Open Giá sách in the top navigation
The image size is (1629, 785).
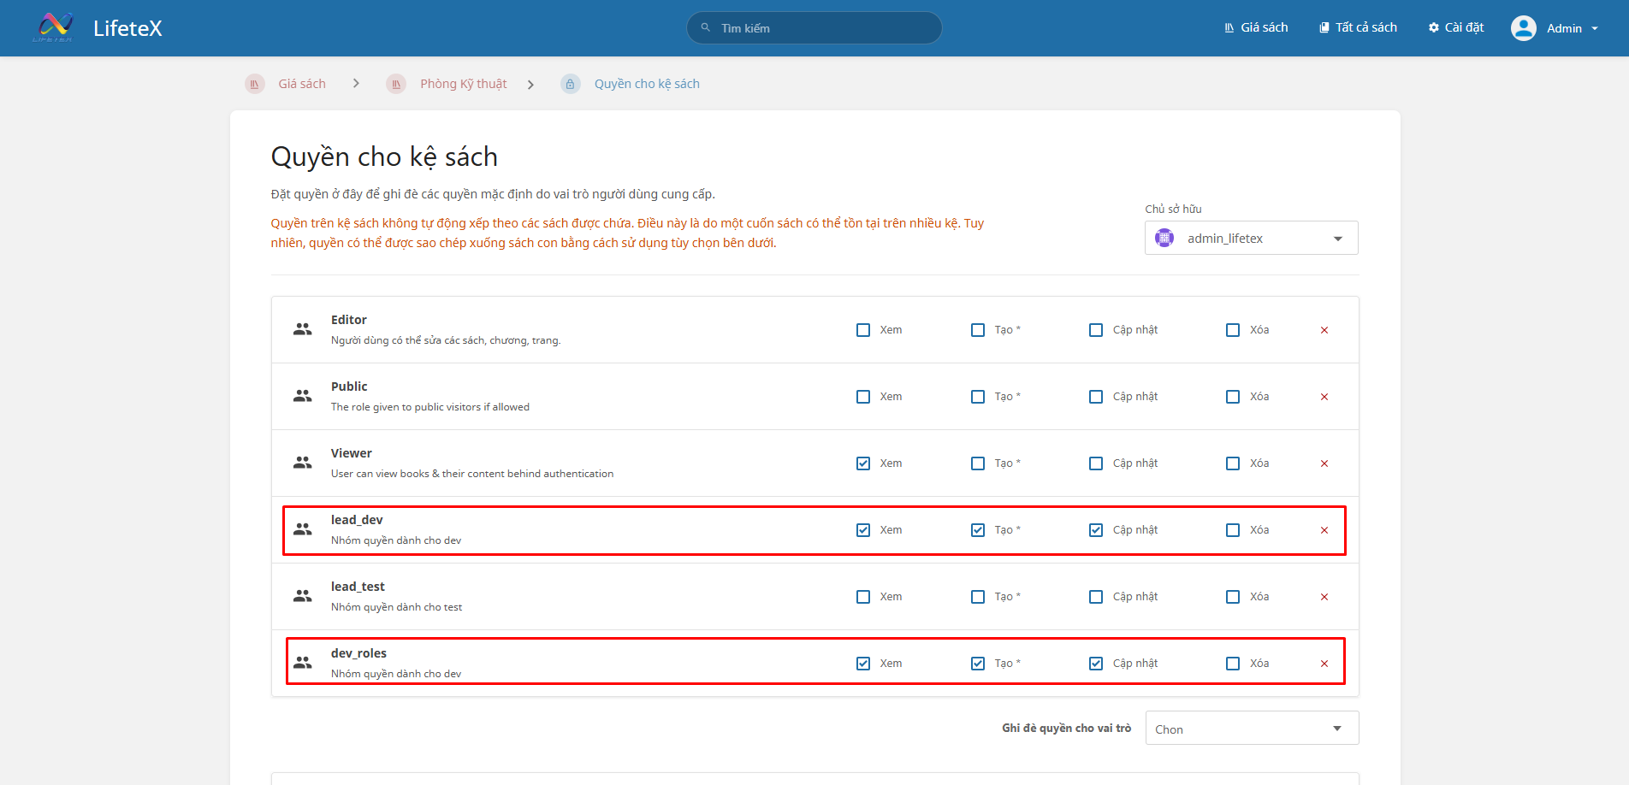point(1255,27)
